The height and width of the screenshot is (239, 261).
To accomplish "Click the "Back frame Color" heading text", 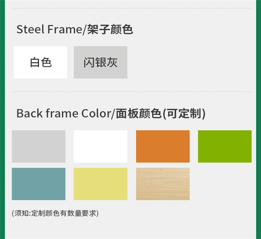I will pyautogui.click(x=63, y=113).
